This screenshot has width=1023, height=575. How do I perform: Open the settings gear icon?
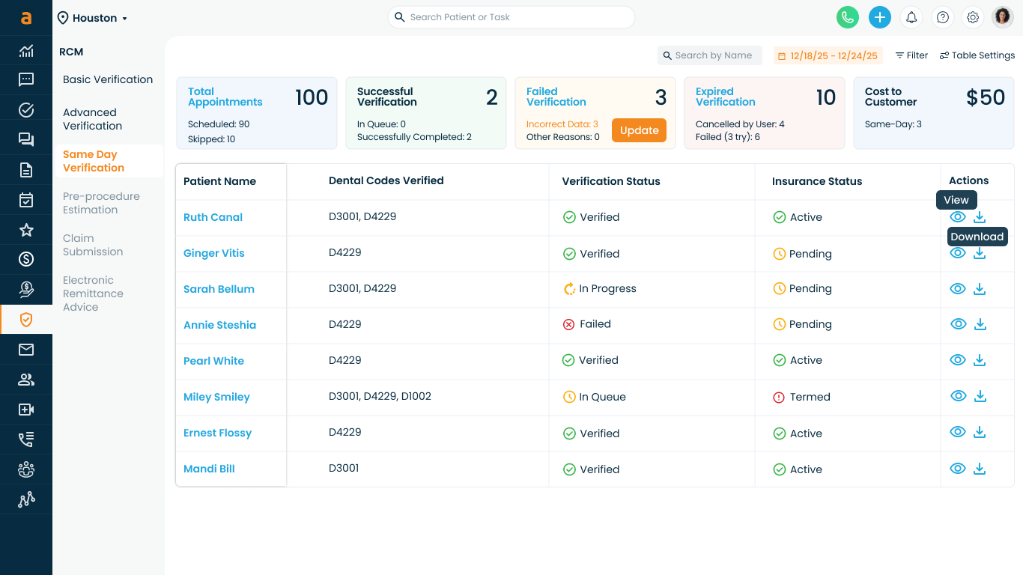[973, 17]
